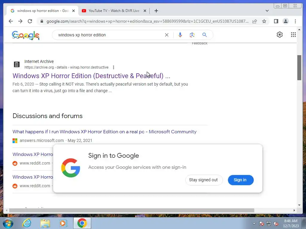
Task: Open the first reddit Windows XP Horror link
Action: (33, 154)
